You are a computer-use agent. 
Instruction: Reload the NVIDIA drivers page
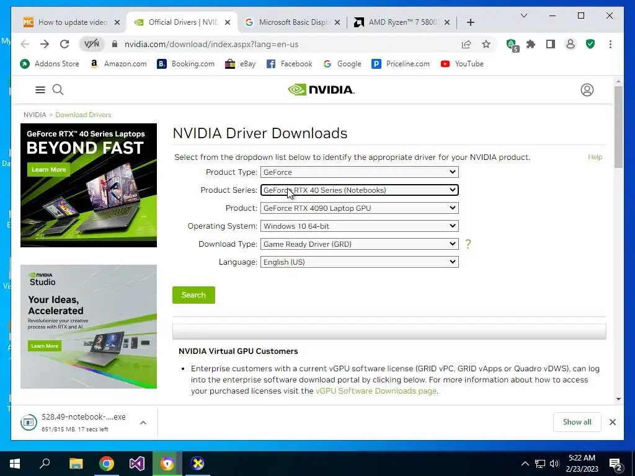(x=64, y=44)
